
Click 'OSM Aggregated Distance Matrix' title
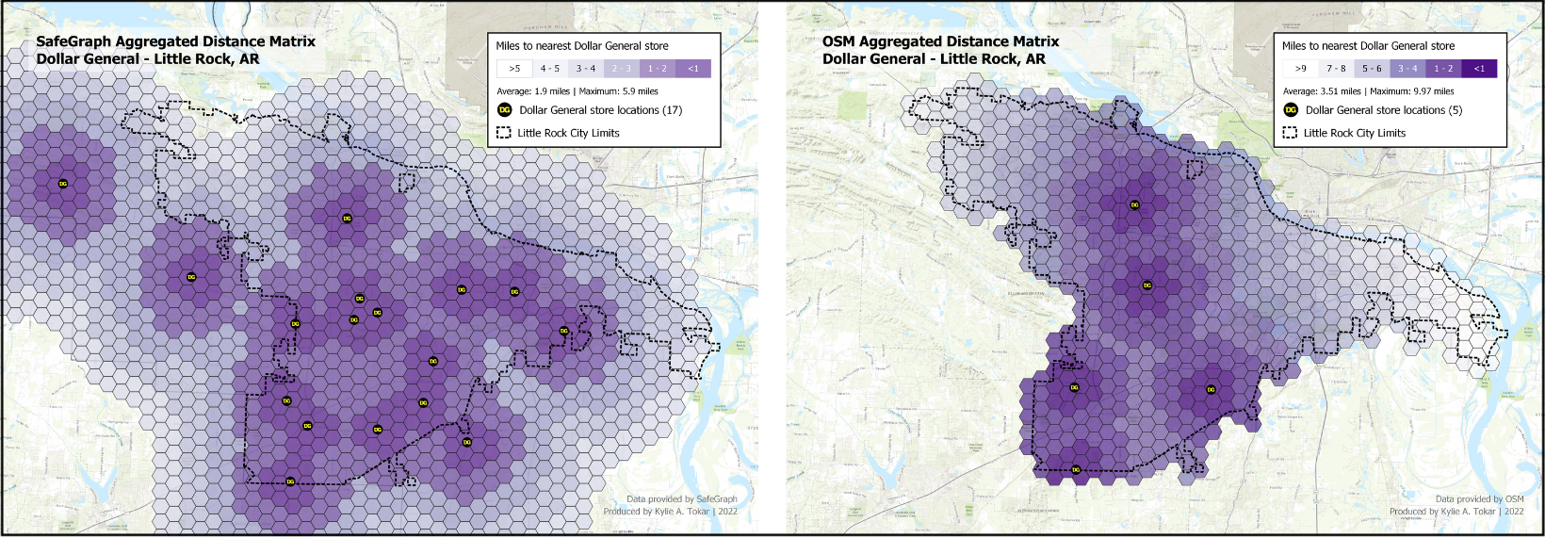coord(940,41)
